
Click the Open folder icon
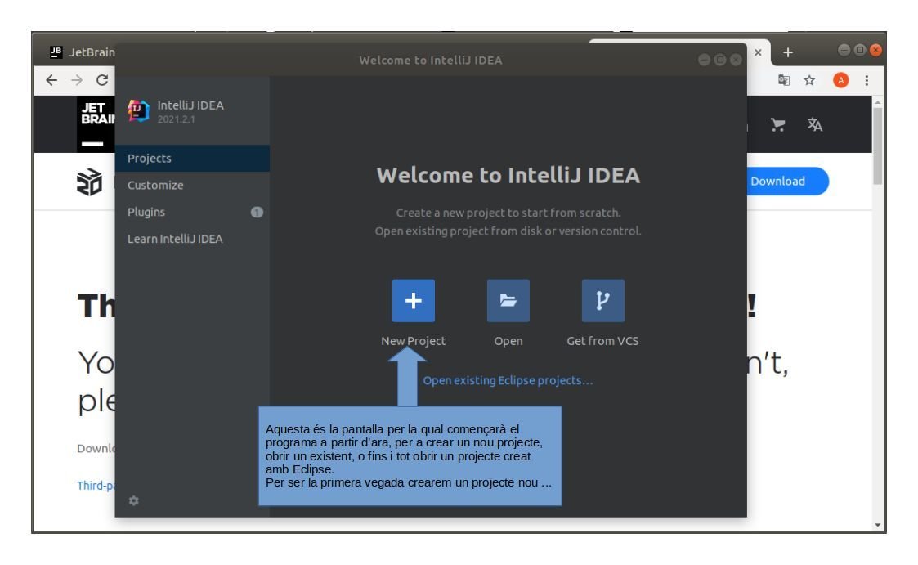(x=508, y=300)
